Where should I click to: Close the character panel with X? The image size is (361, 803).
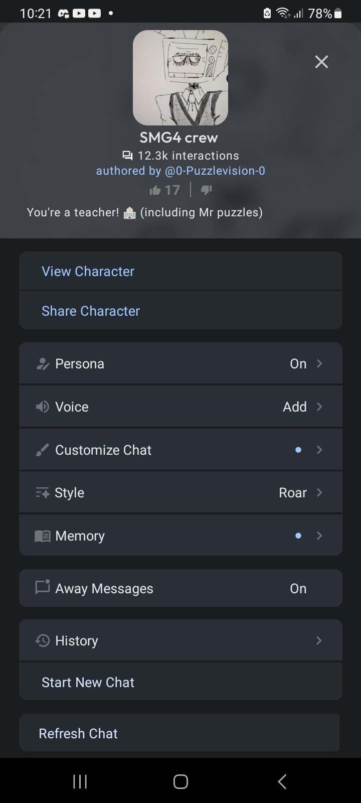coord(321,62)
